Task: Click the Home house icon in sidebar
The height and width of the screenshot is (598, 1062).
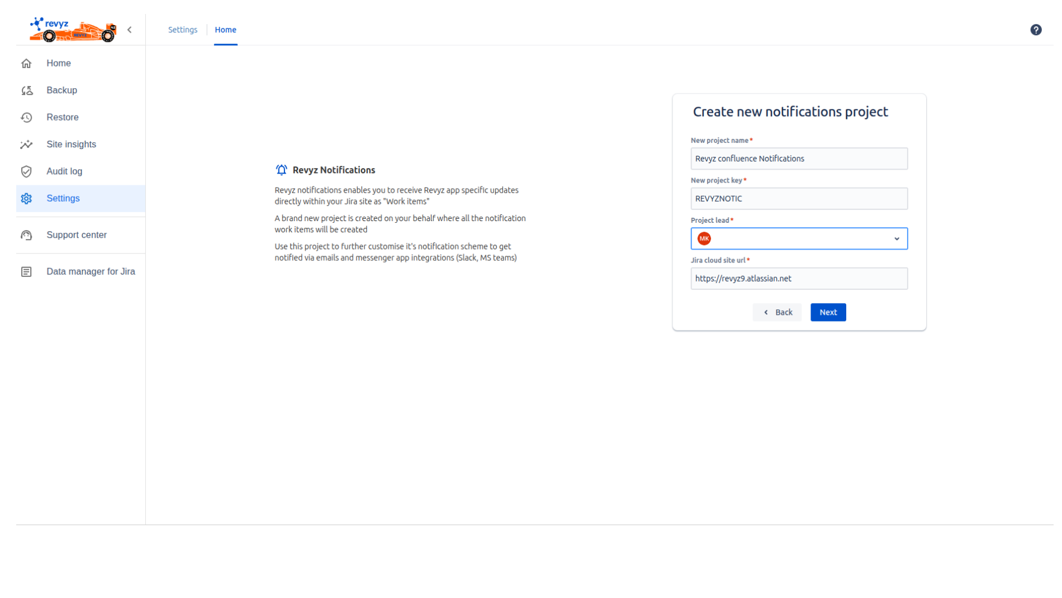Action: coord(26,64)
